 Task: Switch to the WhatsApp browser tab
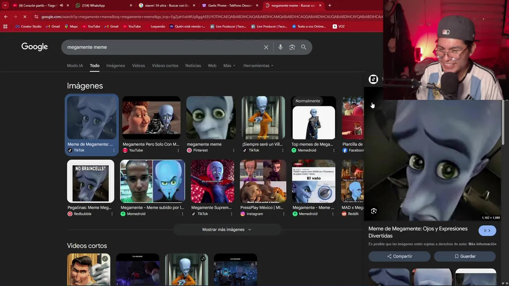click(x=104, y=6)
